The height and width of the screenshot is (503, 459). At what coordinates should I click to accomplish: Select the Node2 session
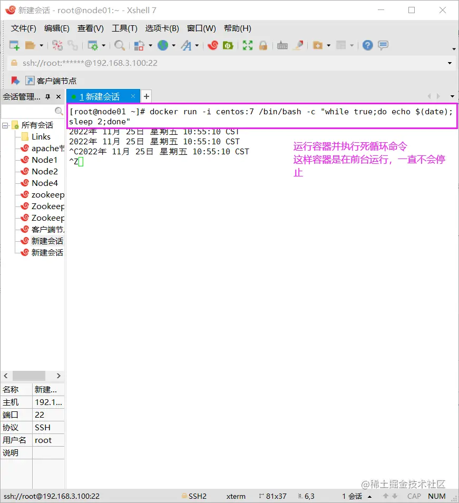[x=39, y=172]
